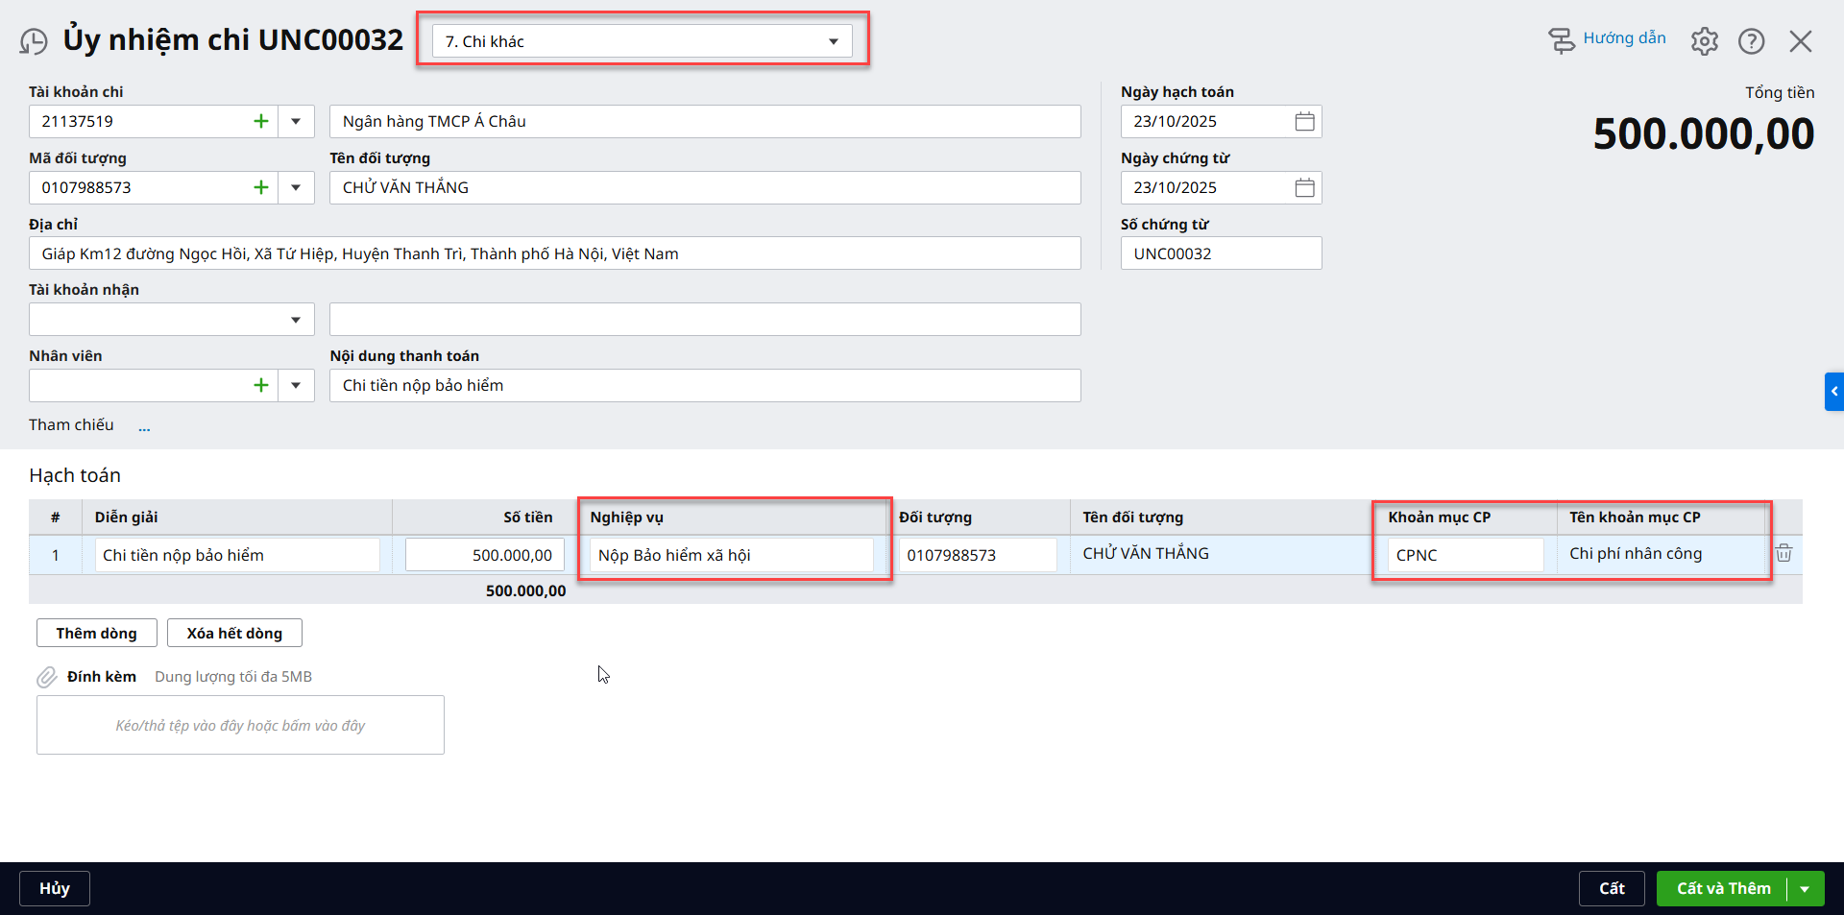This screenshot has width=1844, height=915.
Task: Click the Thêm dòng button
Action: pos(96,634)
